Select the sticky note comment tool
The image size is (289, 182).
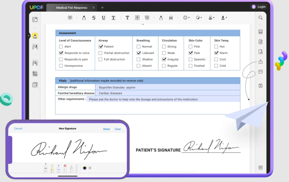70,18
